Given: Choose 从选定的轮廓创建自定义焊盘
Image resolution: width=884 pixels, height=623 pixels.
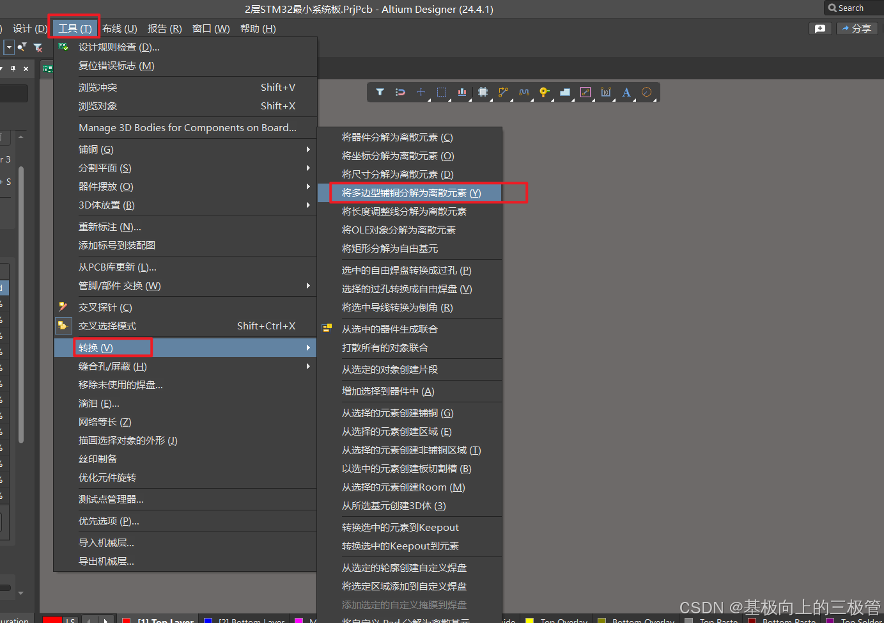Looking at the screenshot, I should 410,567.
